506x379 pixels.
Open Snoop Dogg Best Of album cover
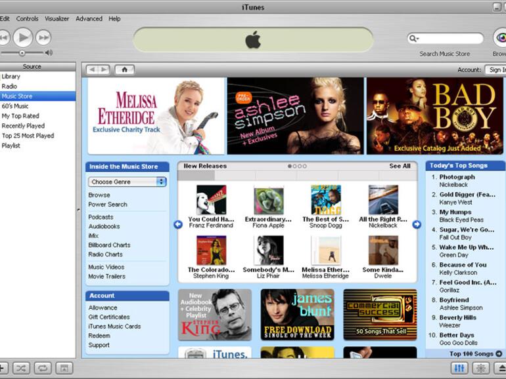[x=325, y=199]
